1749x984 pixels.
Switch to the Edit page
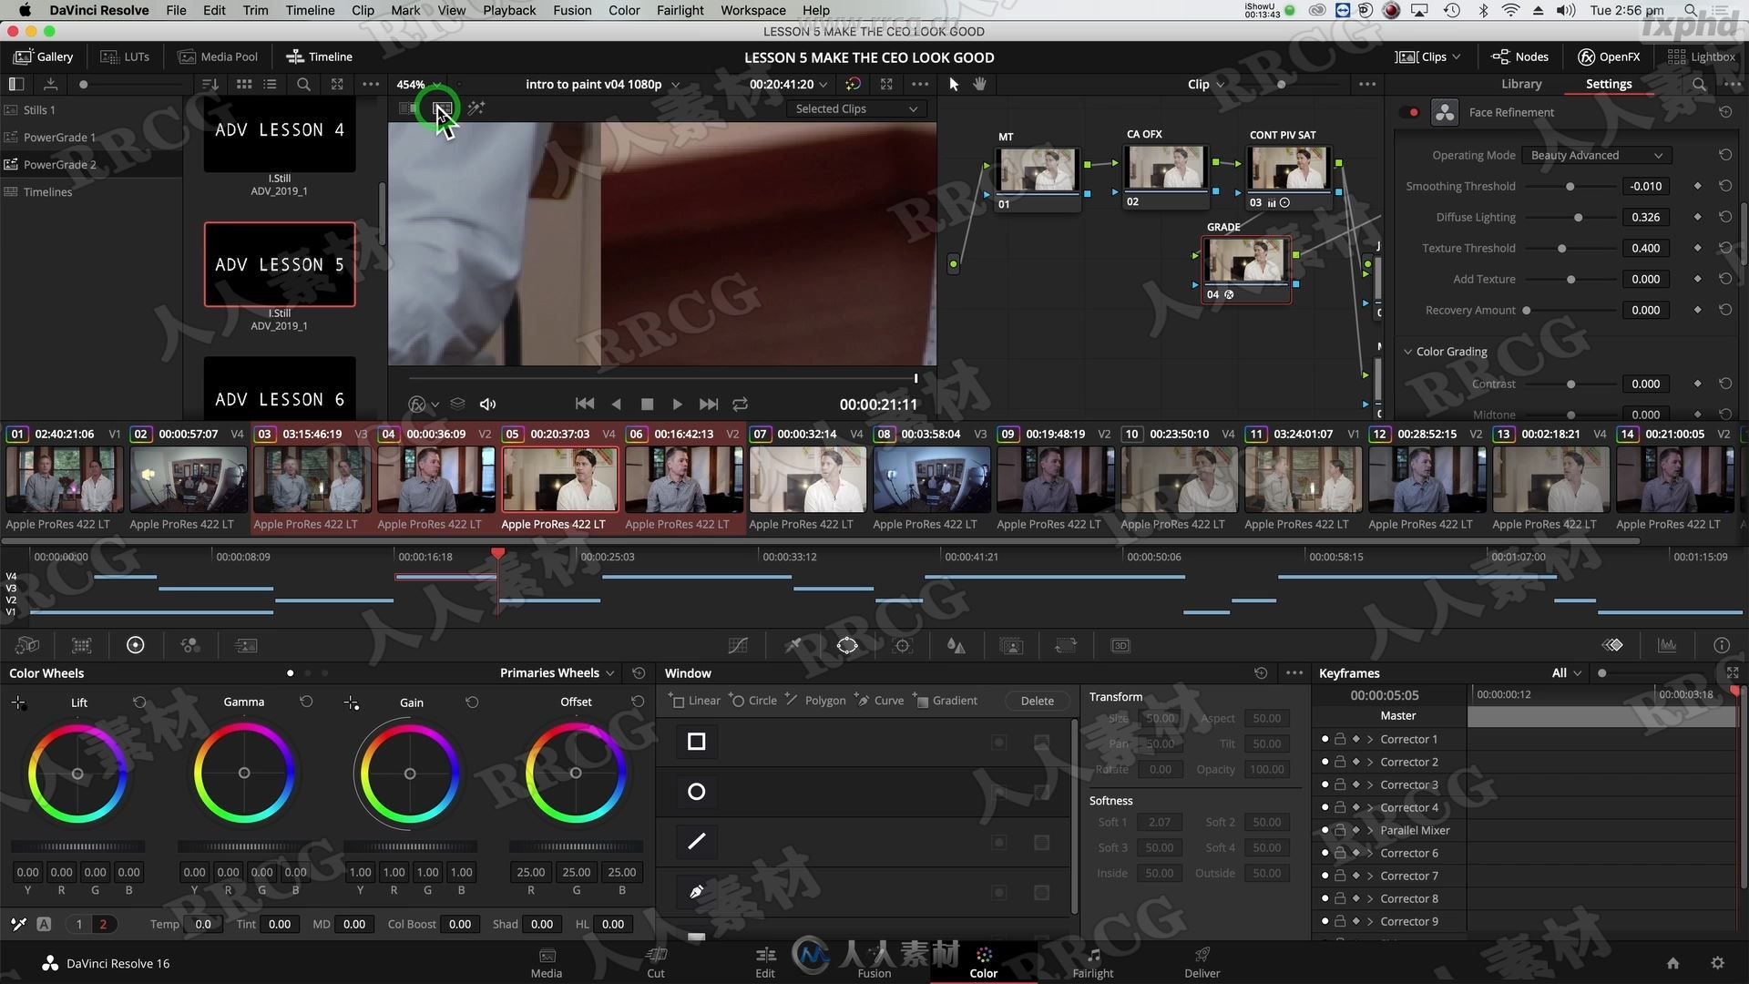point(765,962)
